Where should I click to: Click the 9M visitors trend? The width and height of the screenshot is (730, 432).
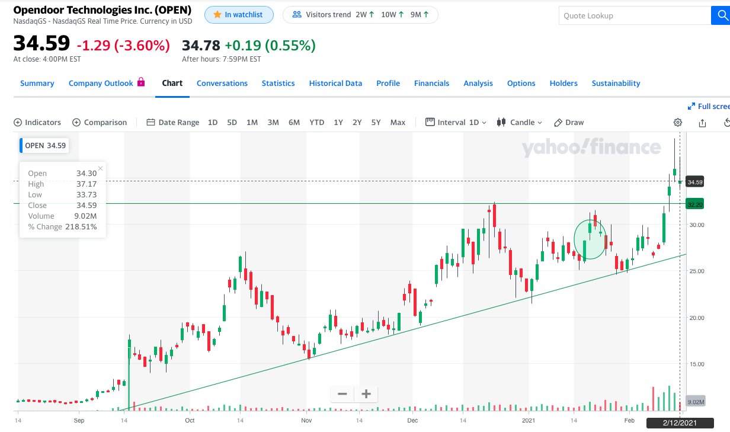tap(420, 15)
